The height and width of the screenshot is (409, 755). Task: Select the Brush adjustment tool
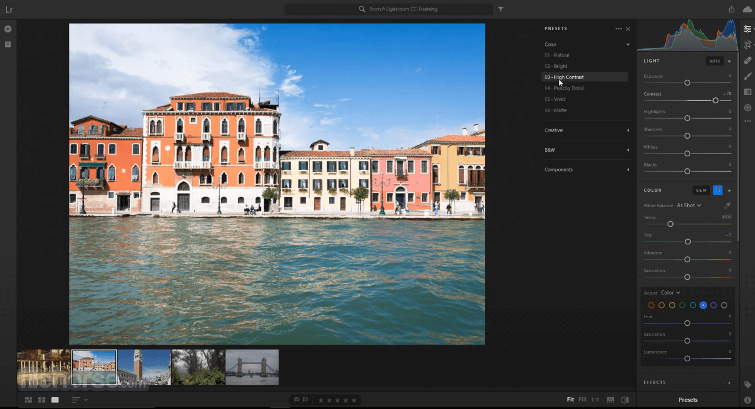[x=747, y=76]
